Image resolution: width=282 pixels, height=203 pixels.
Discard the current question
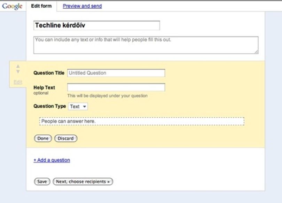(x=66, y=138)
